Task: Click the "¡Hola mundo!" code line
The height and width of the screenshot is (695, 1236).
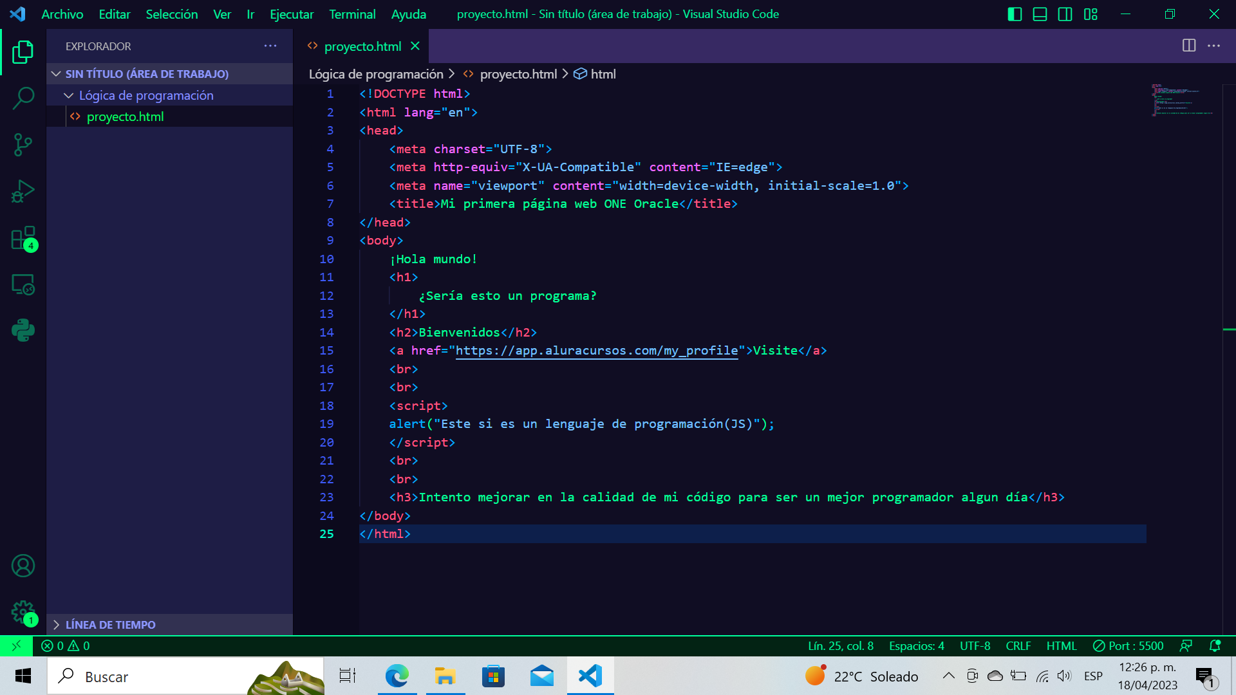Action: pyautogui.click(x=433, y=259)
